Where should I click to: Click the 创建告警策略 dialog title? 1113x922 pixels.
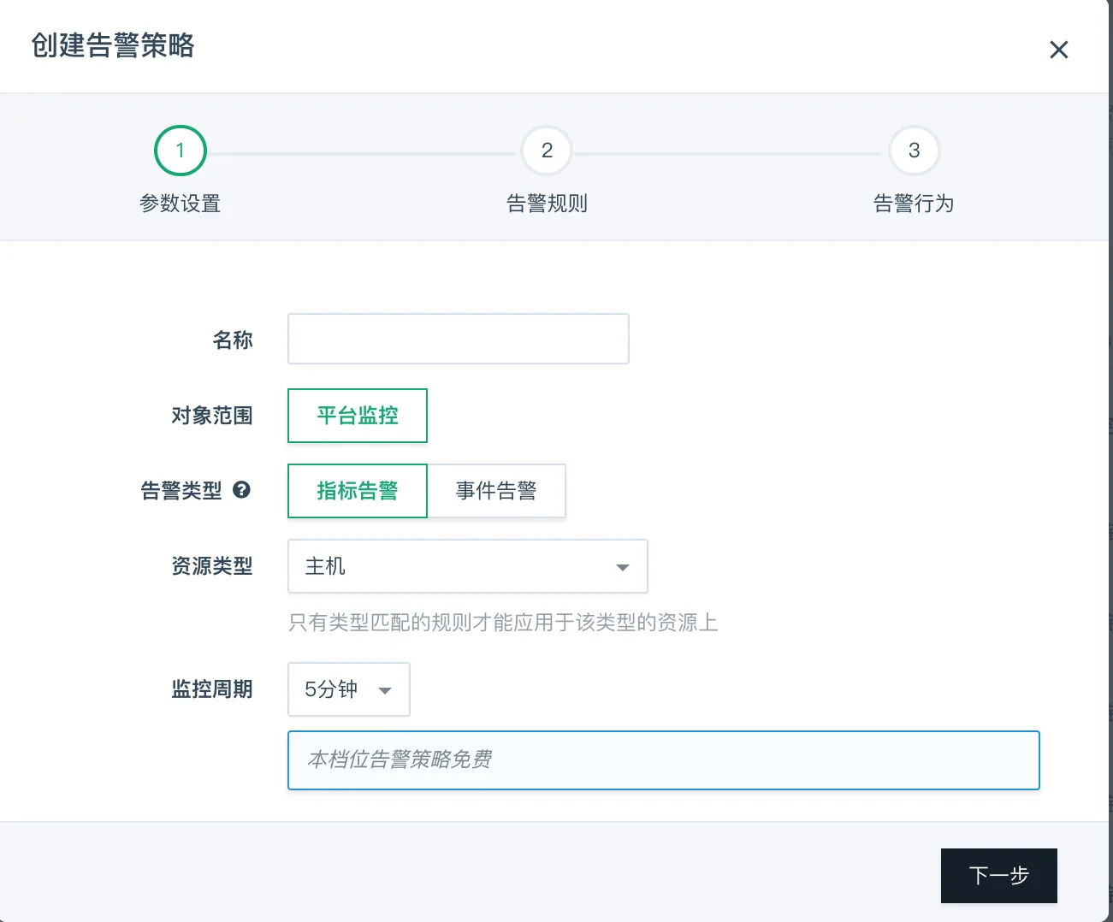tap(113, 45)
